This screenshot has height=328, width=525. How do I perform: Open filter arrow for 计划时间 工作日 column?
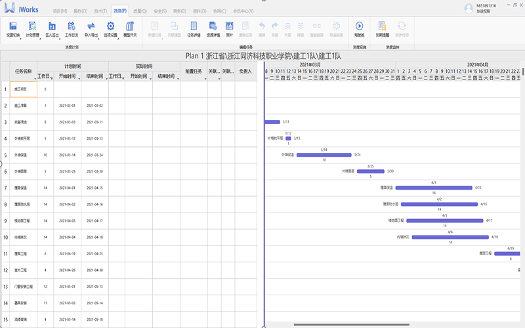pos(52,79)
